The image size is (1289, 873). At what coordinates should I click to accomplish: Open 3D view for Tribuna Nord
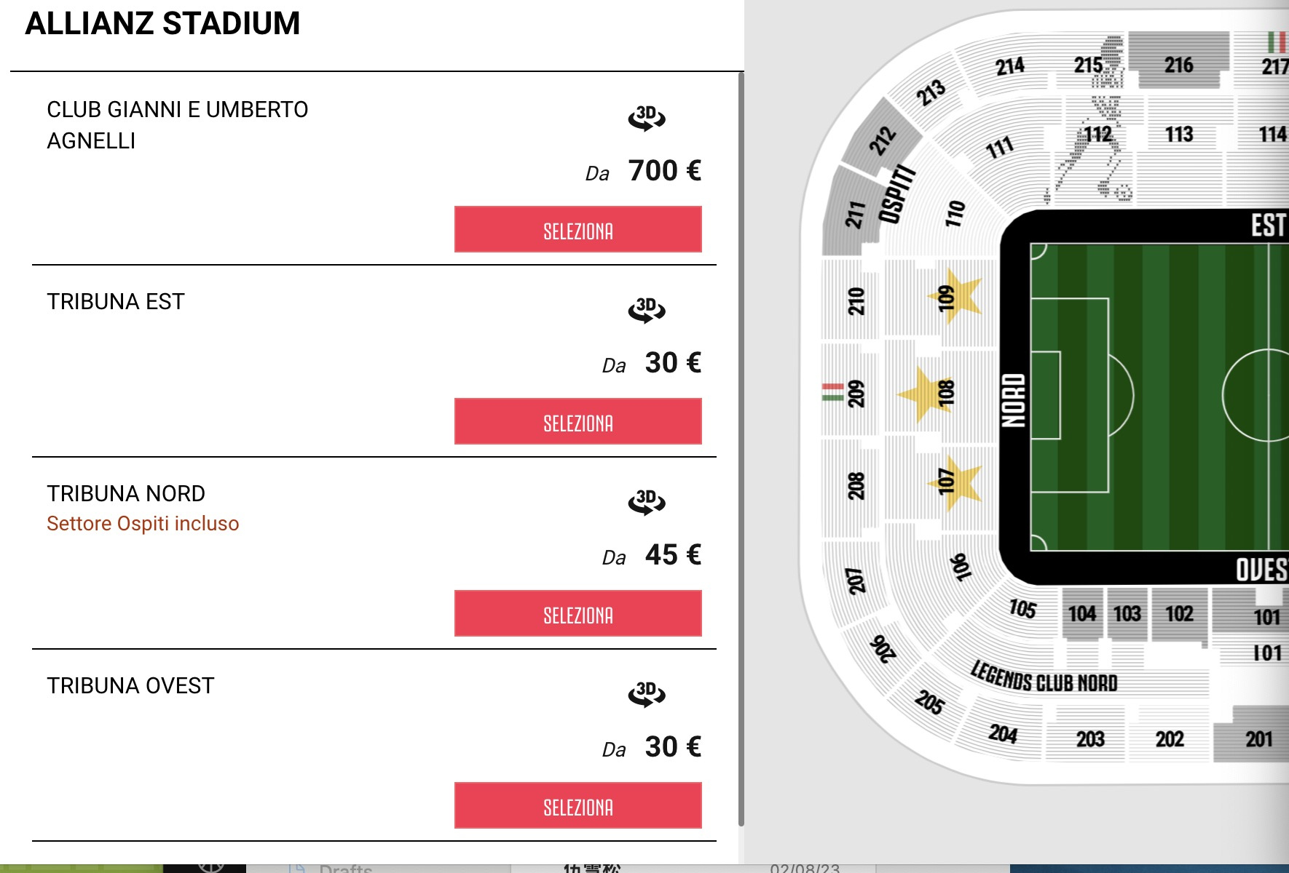click(647, 502)
